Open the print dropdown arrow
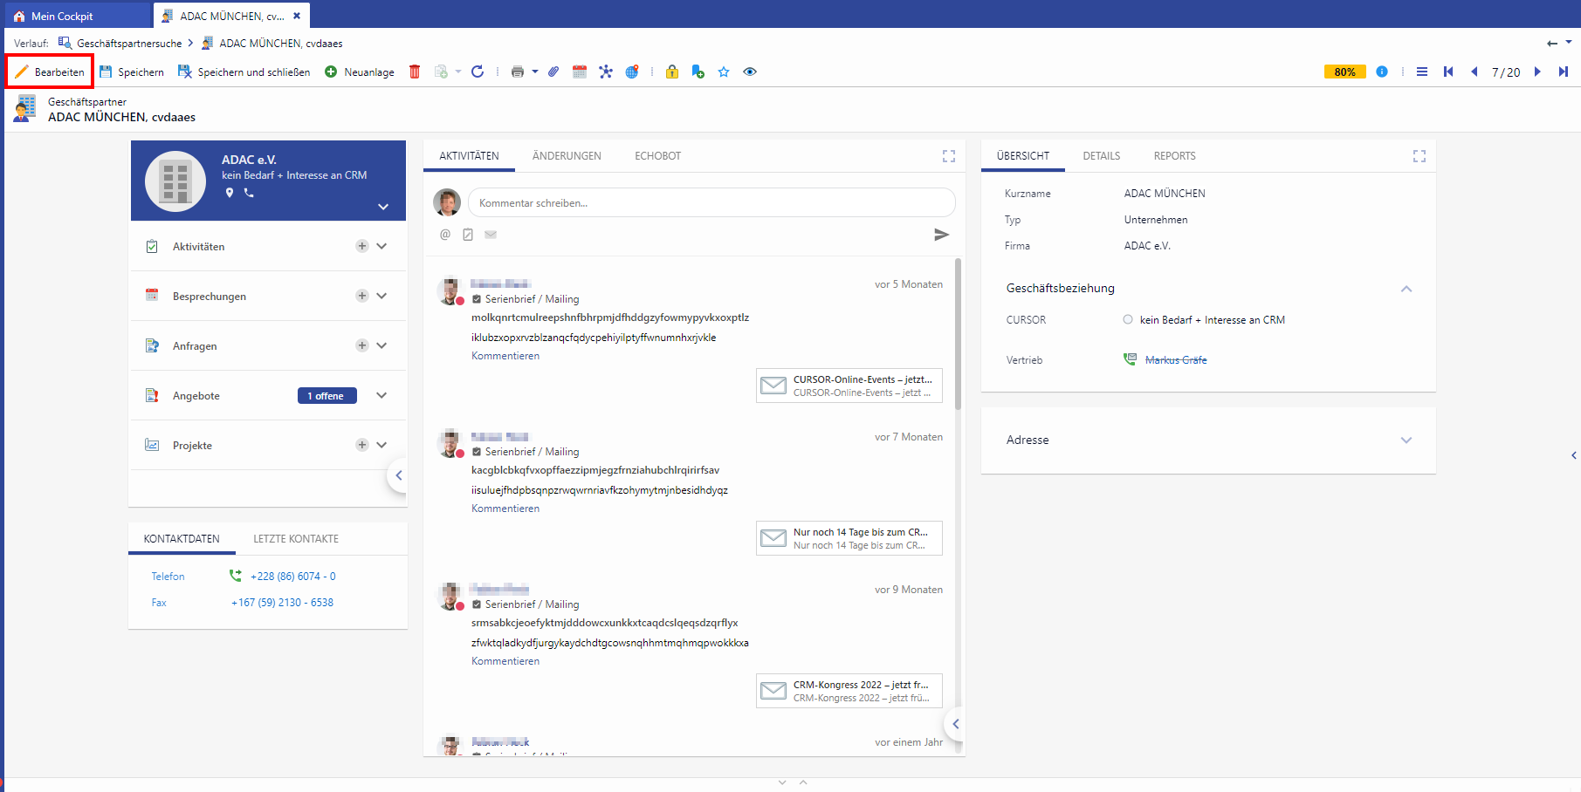Screen dimensions: 1581x792 point(535,72)
